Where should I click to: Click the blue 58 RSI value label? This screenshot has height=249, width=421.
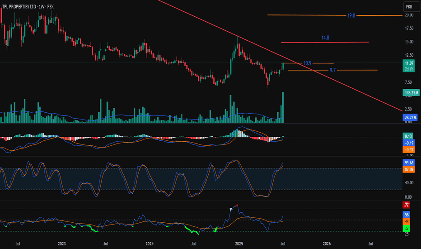click(407, 215)
